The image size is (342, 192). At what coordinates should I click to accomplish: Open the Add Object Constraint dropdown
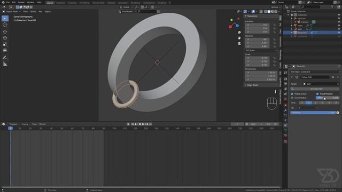tap(315, 72)
